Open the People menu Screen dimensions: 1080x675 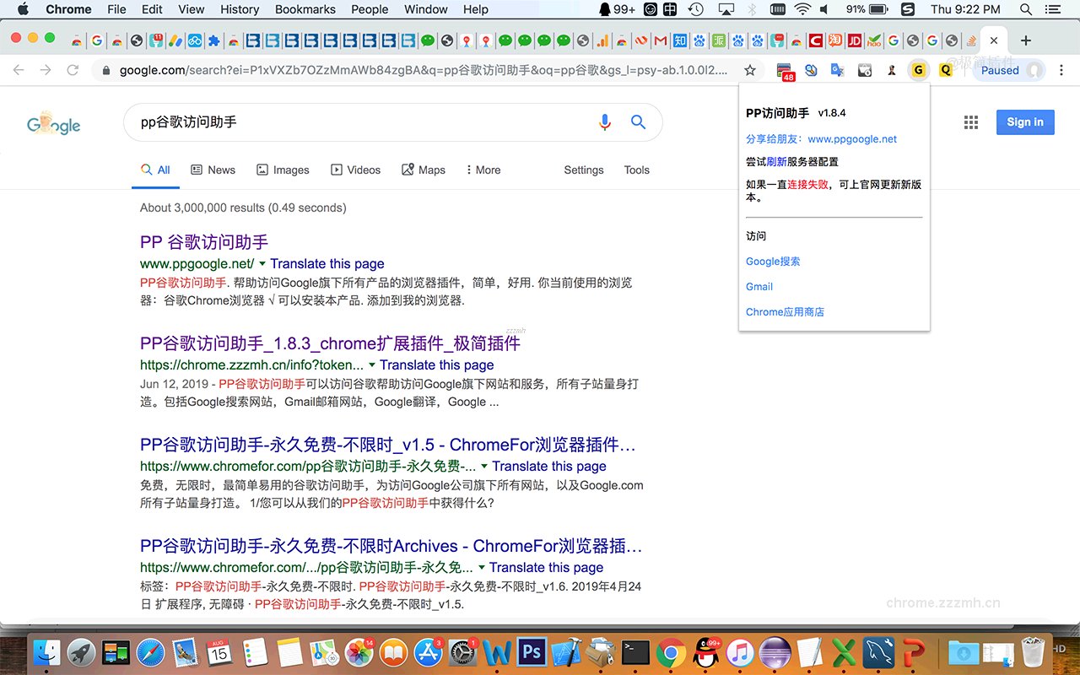(x=370, y=9)
